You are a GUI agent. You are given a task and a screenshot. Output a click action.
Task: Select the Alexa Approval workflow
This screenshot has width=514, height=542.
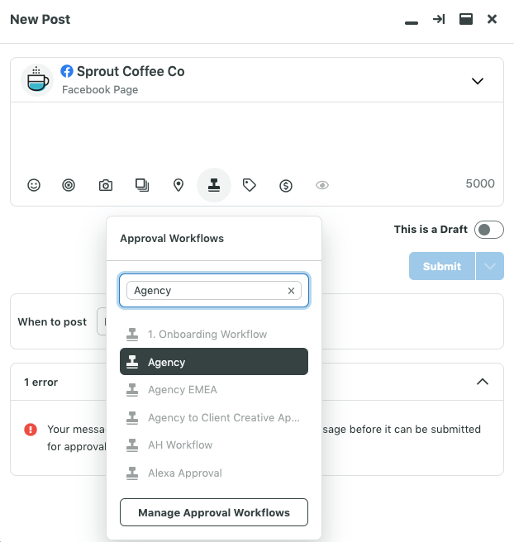pos(214,473)
